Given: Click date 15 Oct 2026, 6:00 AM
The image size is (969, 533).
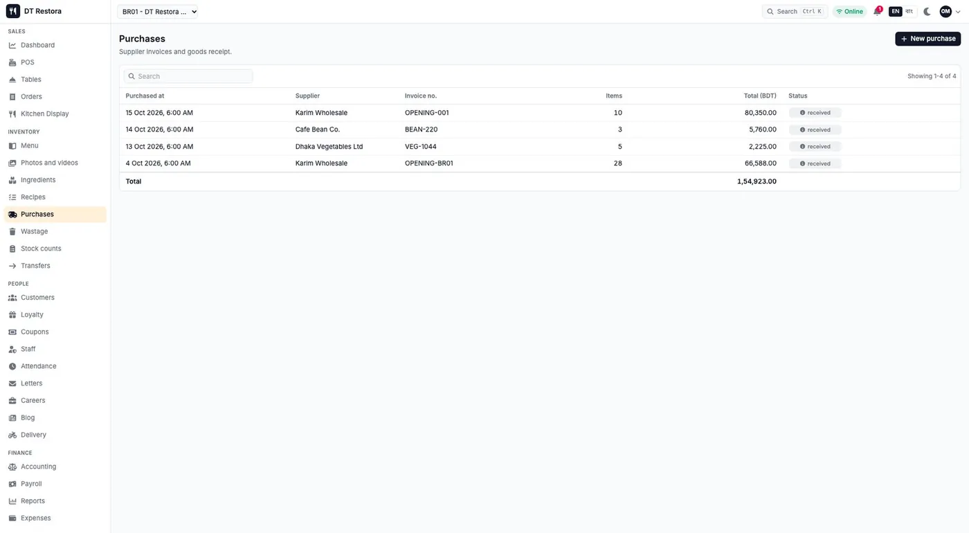Looking at the screenshot, I should click(159, 113).
